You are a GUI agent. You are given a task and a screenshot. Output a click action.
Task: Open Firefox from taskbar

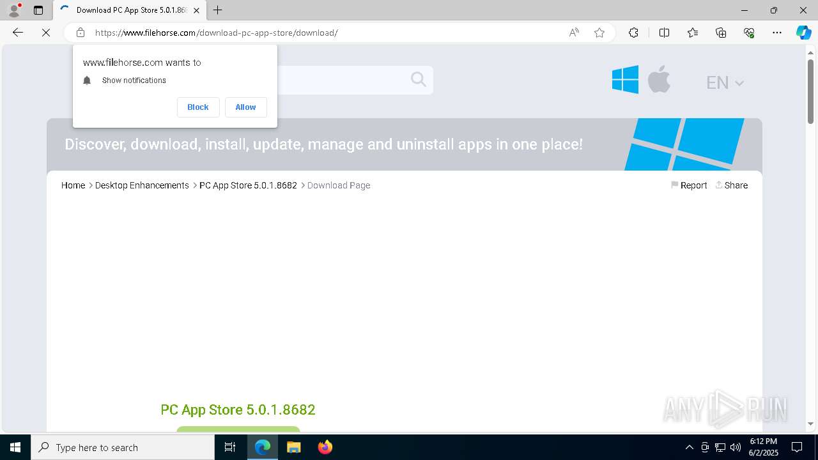tap(325, 447)
